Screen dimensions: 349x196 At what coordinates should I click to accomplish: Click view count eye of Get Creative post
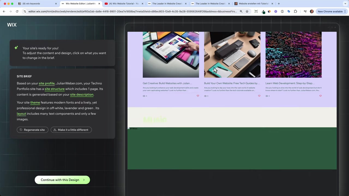[x=144, y=96]
